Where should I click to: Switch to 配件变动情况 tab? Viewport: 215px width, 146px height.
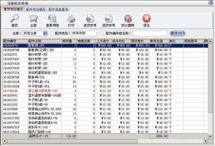[x=36, y=9]
